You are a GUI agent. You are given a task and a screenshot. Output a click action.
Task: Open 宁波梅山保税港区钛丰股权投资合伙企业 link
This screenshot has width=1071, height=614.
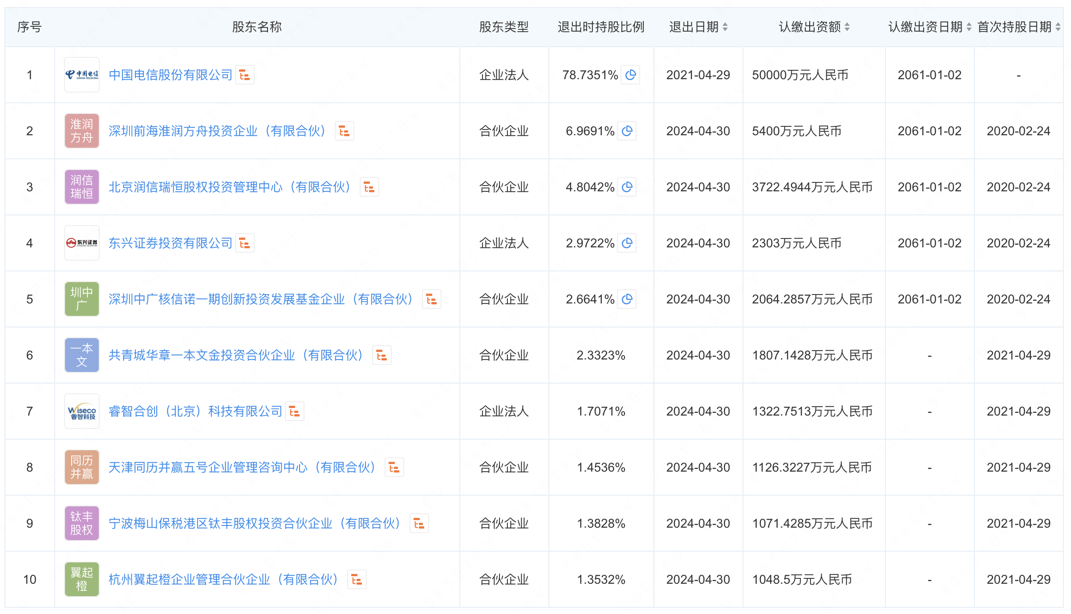256,523
